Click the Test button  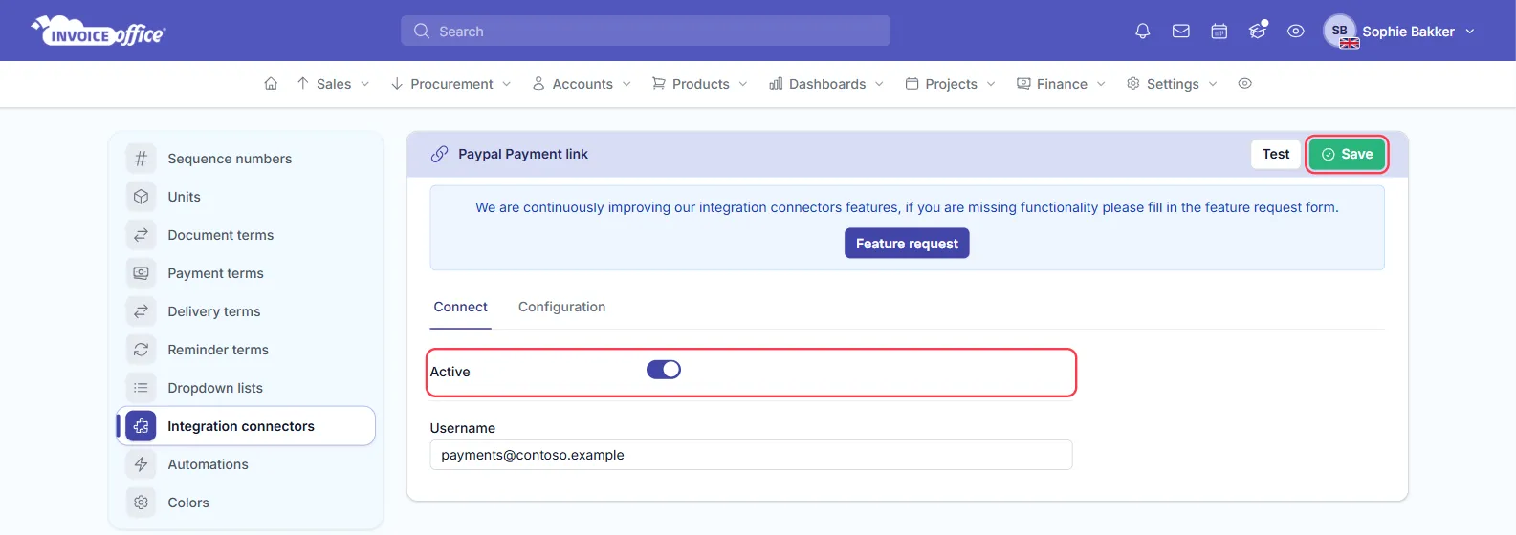coord(1276,154)
